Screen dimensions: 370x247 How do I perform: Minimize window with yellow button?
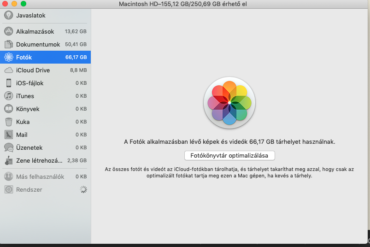pos(14,4)
